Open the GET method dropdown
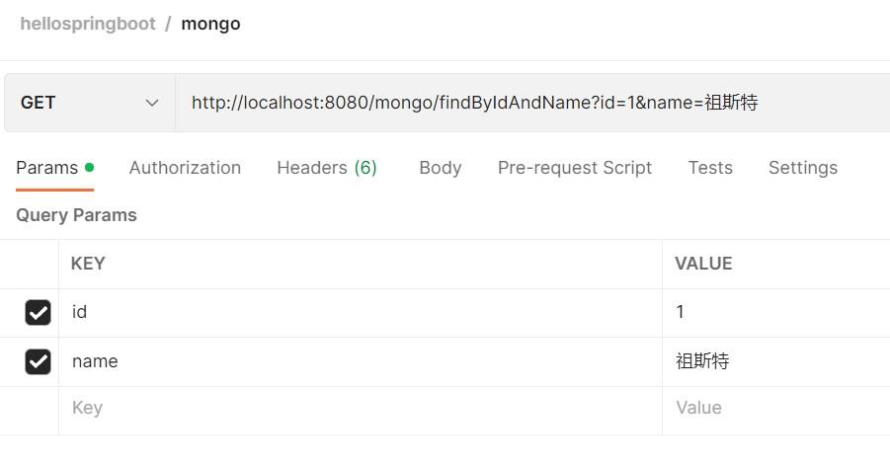 pos(89,103)
